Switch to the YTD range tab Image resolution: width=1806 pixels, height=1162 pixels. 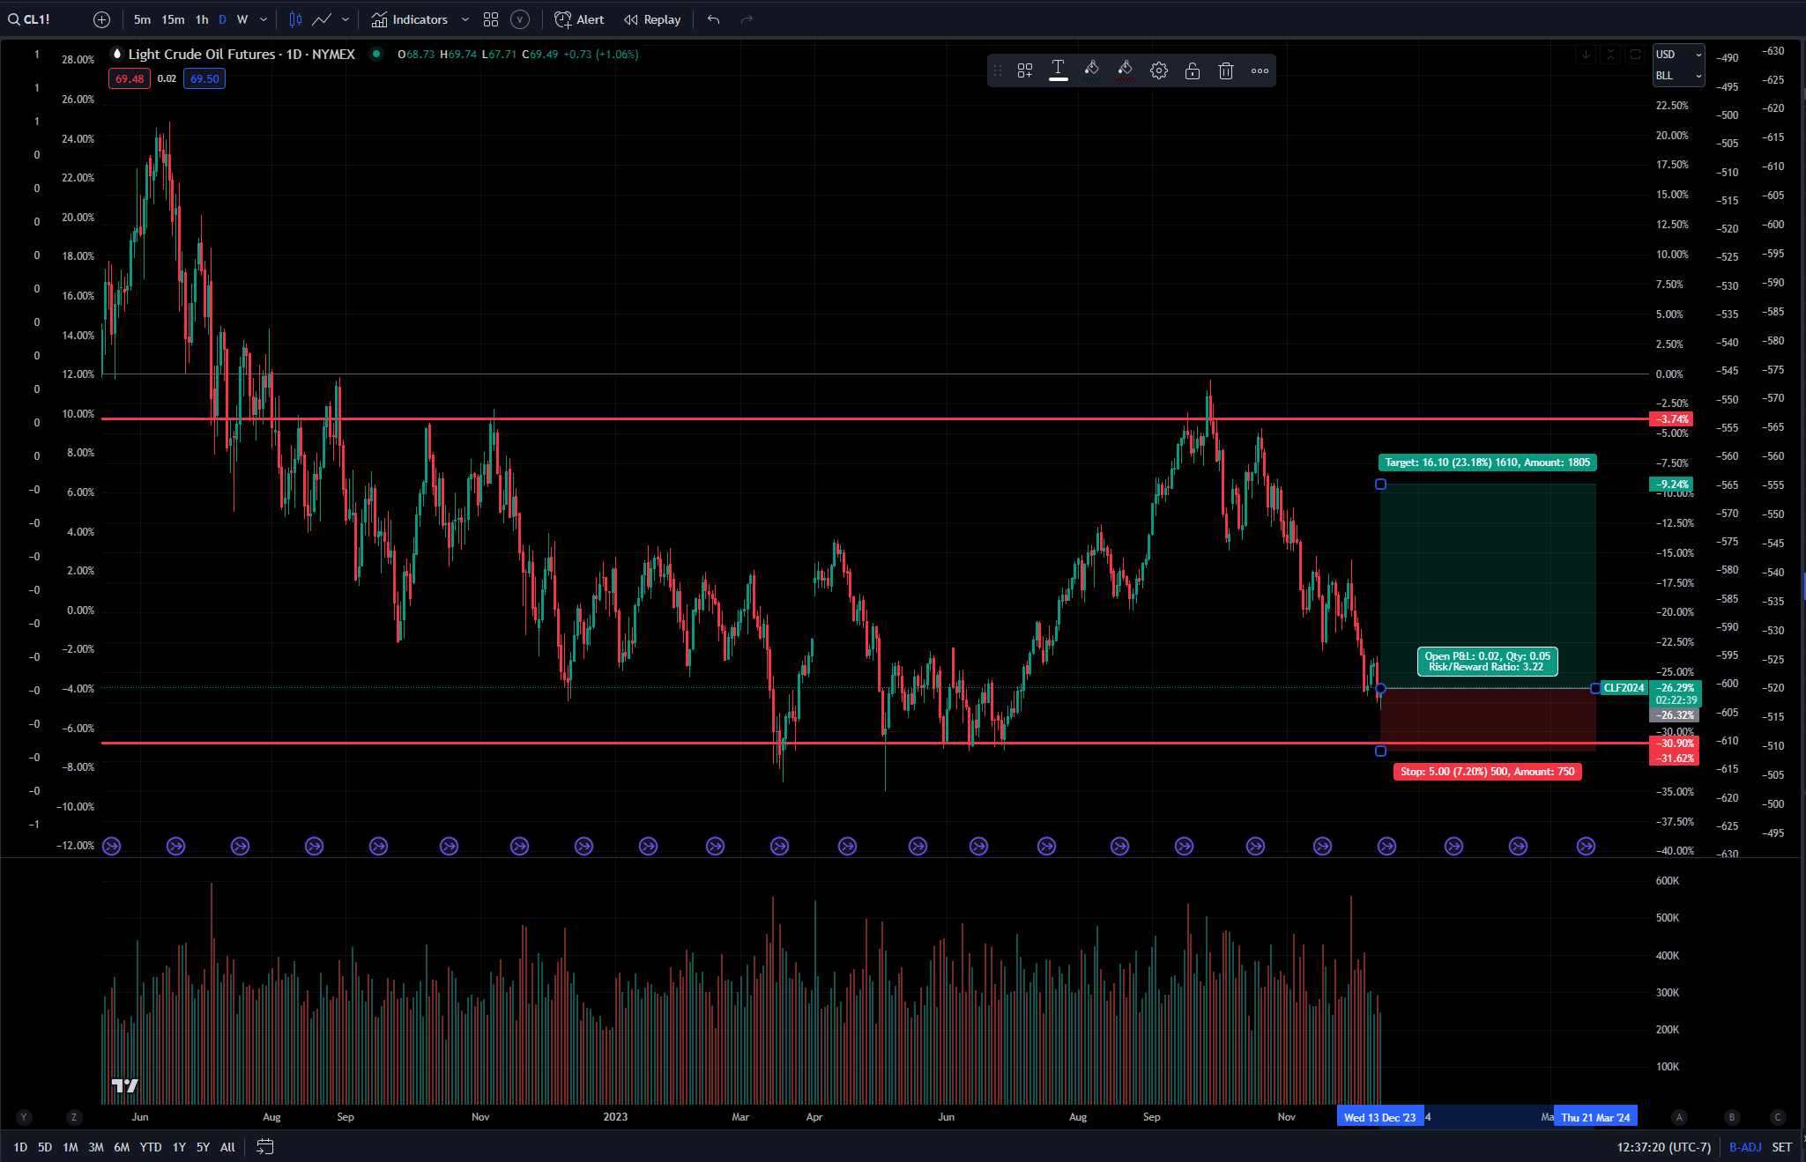click(x=150, y=1147)
